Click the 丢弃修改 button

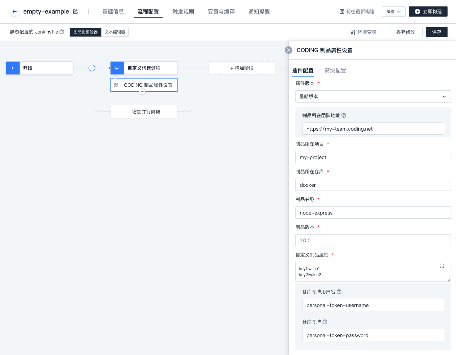tap(406, 32)
